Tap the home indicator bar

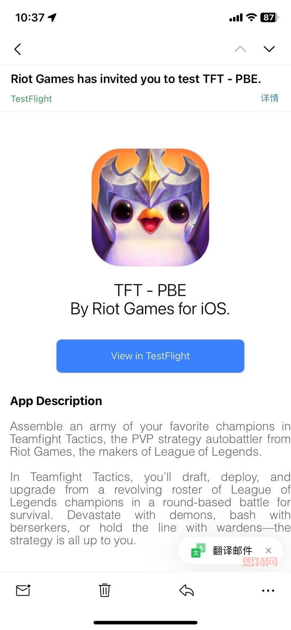[x=145, y=623]
